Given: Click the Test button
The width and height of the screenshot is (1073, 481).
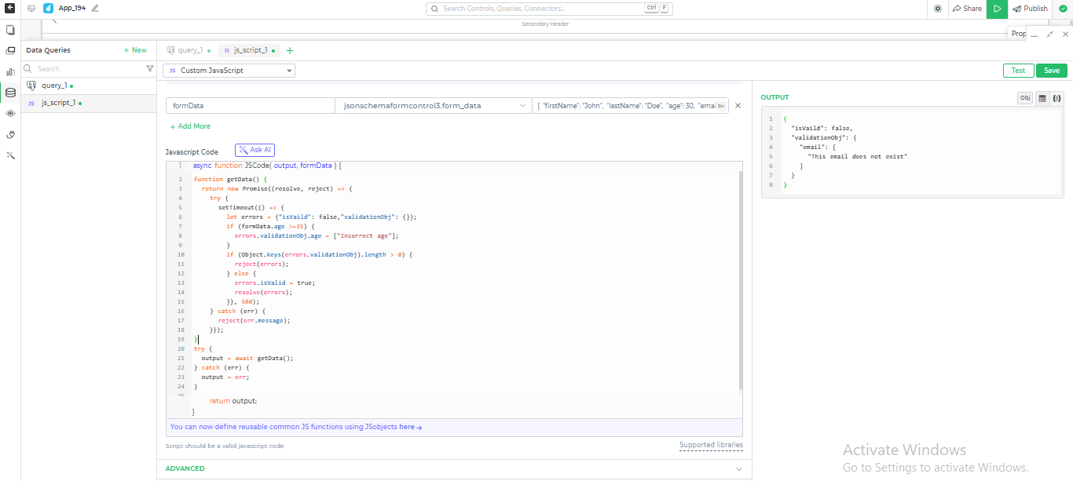Looking at the screenshot, I should (1018, 71).
